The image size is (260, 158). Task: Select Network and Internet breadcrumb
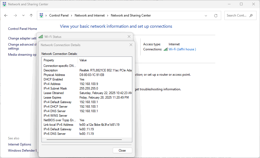90,15
